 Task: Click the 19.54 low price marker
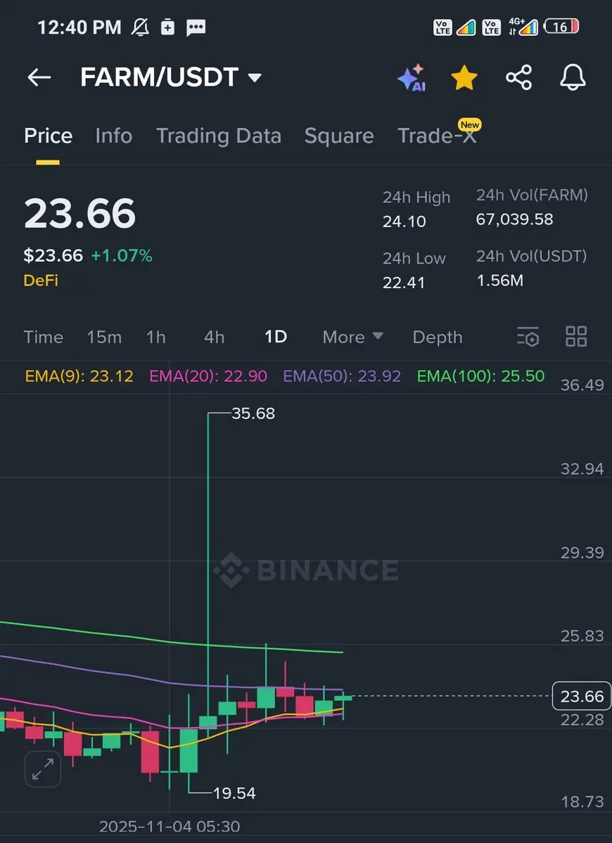(x=234, y=793)
